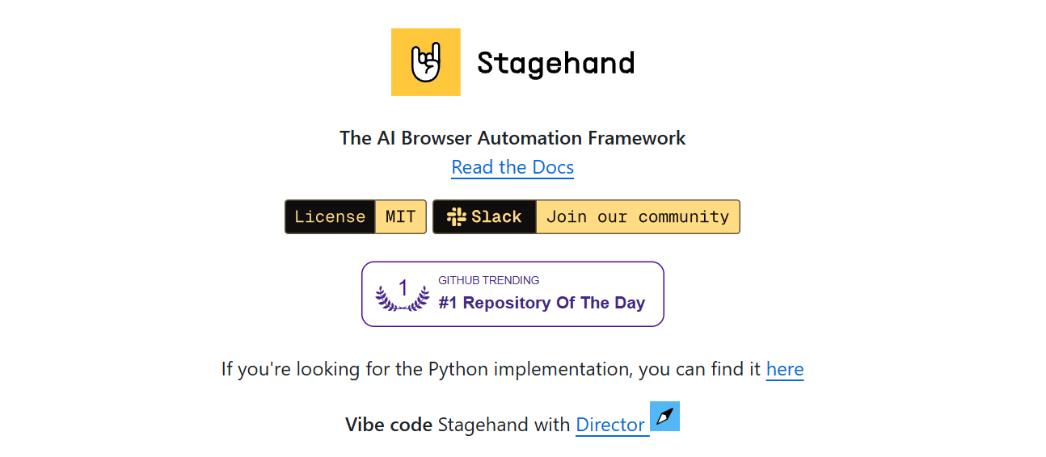Click the blue Director compass icon
This screenshot has width=1046, height=457.
tap(664, 416)
